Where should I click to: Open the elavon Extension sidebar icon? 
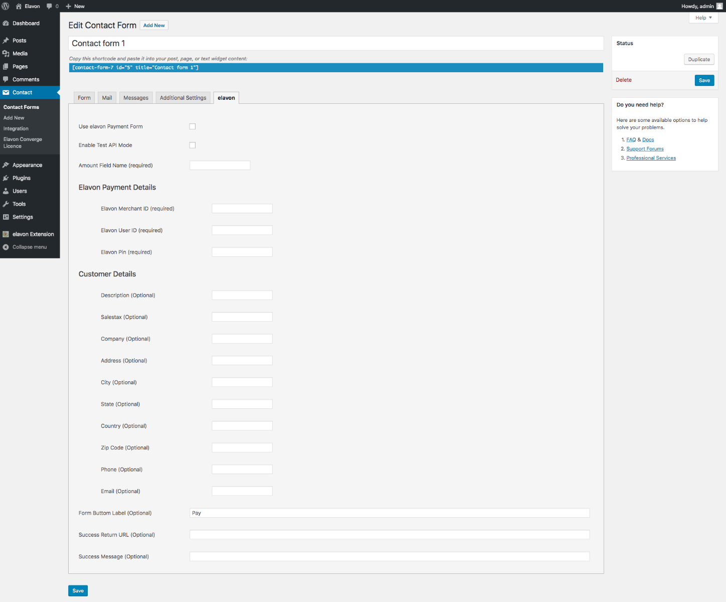pyautogui.click(x=6, y=234)
